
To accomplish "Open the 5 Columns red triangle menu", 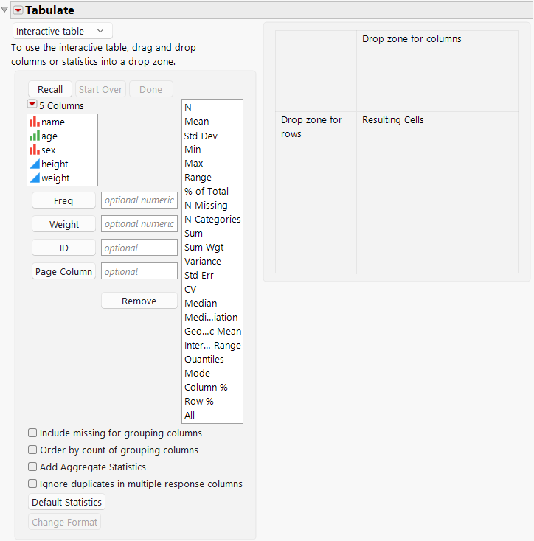I will pos(32,104).
